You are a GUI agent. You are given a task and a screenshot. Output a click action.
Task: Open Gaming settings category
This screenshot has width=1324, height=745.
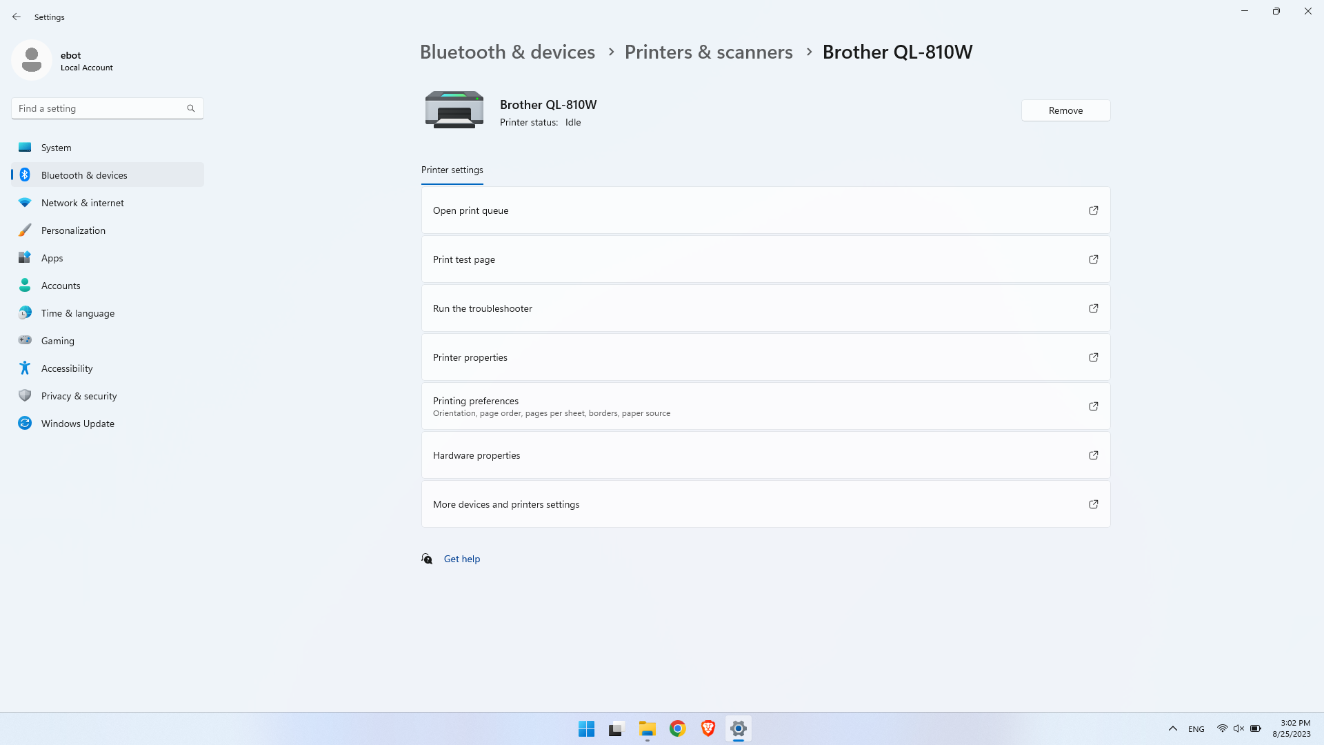(x=108, y=340)
